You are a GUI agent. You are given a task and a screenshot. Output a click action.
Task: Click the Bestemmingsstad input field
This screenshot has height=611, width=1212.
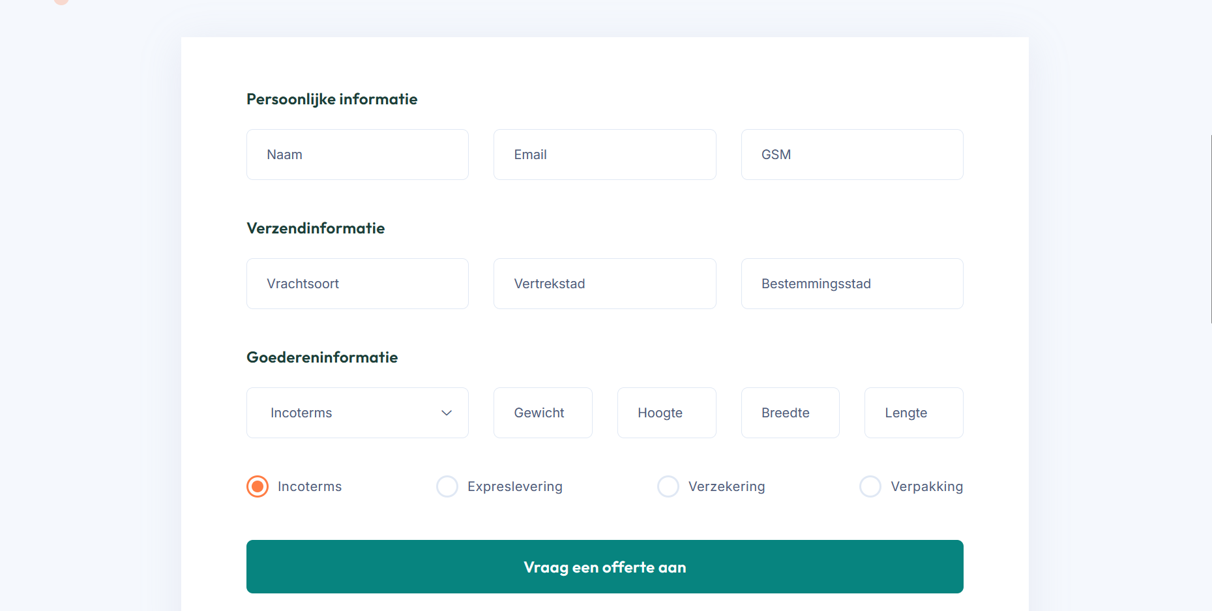(852, 284)
